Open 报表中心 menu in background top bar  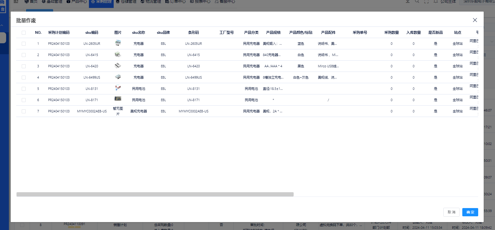tap(200, 2)
